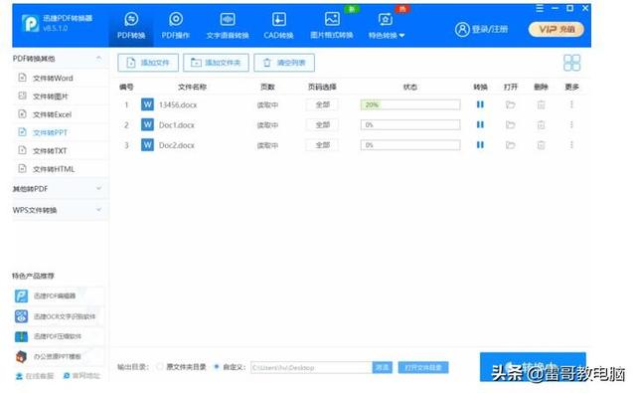The image size is (636, 393).
Task: Select 文件转图片 in the sidebar
Action: pos(60,97)
